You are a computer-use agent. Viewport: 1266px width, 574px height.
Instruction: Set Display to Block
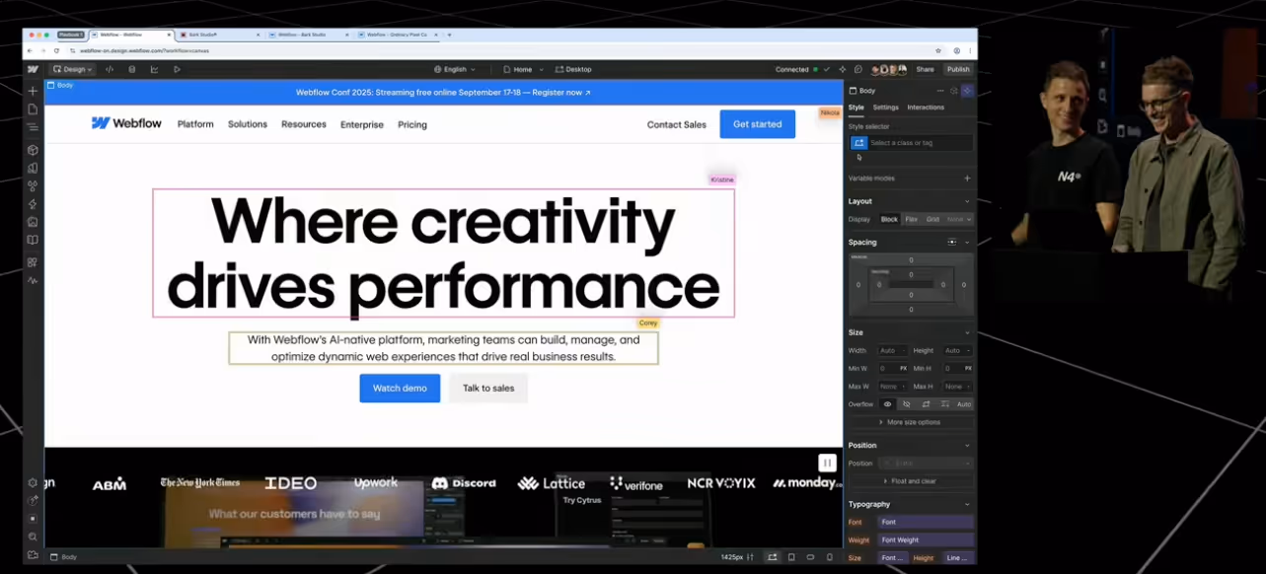tap(889, 219)
